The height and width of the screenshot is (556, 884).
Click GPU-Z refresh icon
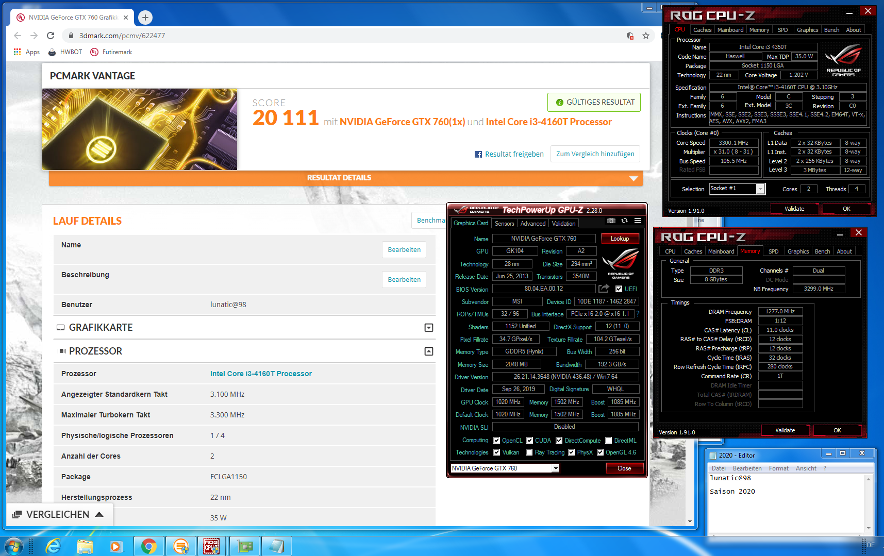point(624,221)
